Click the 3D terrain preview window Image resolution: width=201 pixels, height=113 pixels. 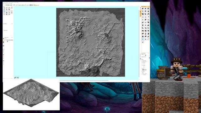(x=31, y=94)
